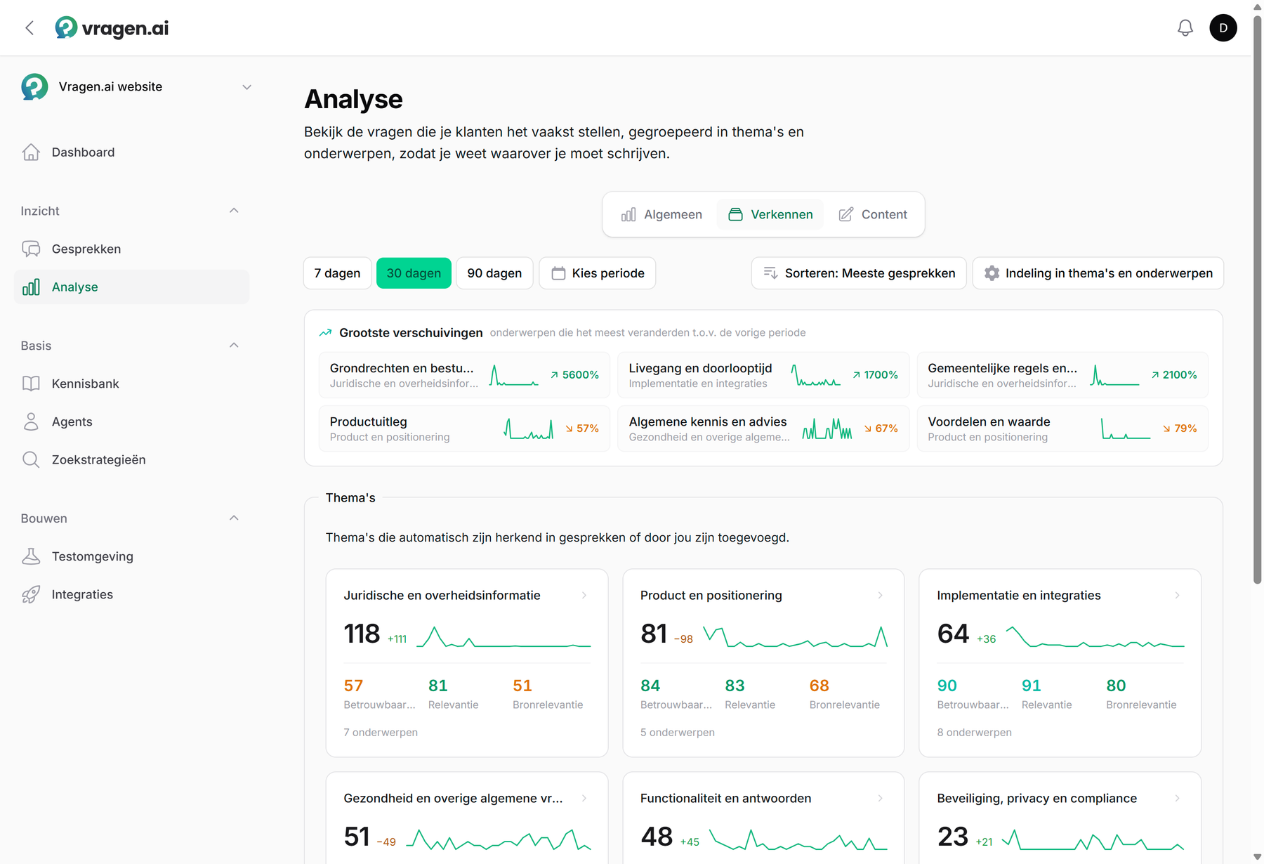Click the '7 onderwerpen' text
Screen dimensions: 1264x864
click(381, 733)
